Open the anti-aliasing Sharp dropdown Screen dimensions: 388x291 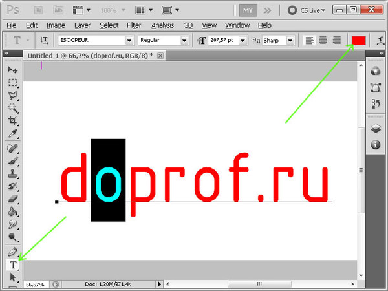[x=290, y=40]
